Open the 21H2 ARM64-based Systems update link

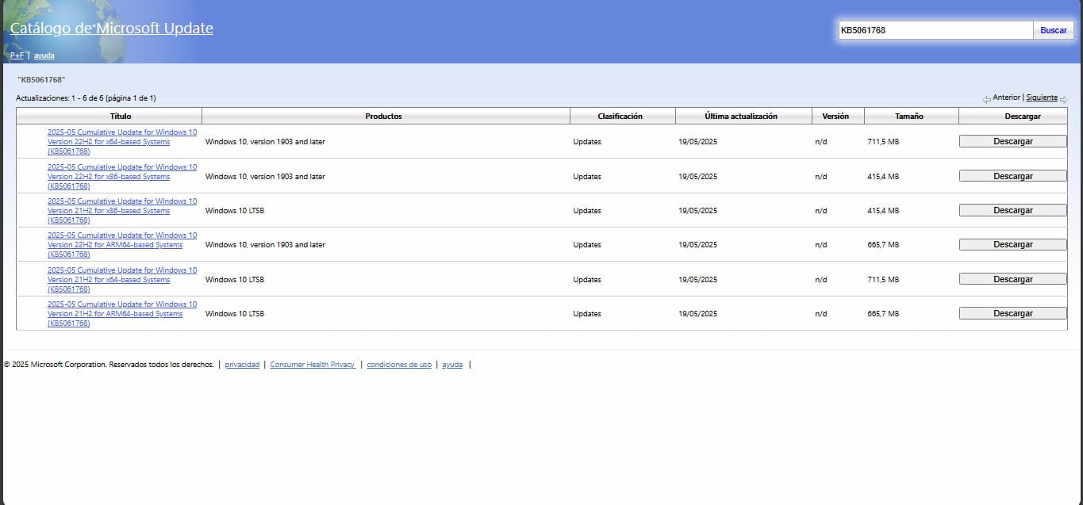[x=122, y=314]
